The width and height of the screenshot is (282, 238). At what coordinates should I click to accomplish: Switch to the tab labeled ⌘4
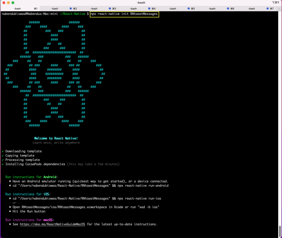(138, 9)
